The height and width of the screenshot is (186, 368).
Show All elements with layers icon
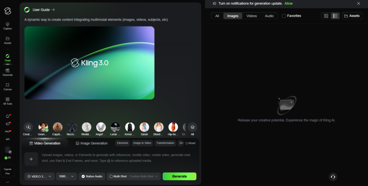pyautogui.click(x=193, y=127)
